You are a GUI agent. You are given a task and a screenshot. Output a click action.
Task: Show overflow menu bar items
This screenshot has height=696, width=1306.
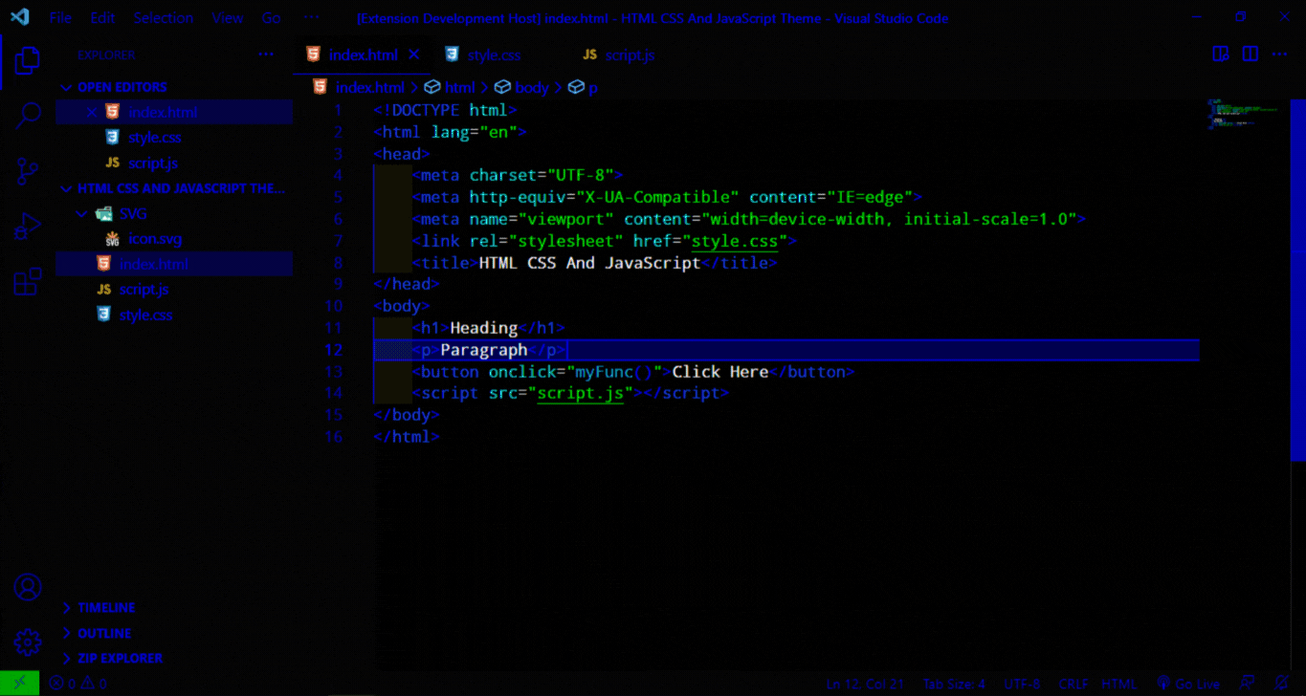point(312,18)
